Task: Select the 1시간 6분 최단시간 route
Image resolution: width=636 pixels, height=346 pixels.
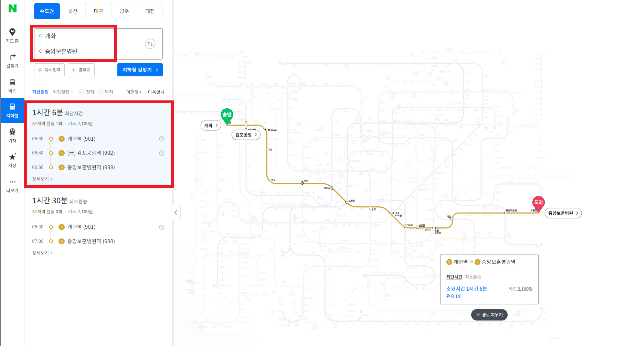Action: [x=99, y=144]
